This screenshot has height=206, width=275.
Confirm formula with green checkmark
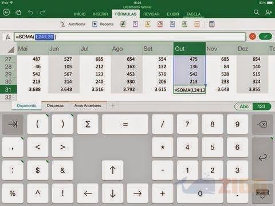[265, 37]
